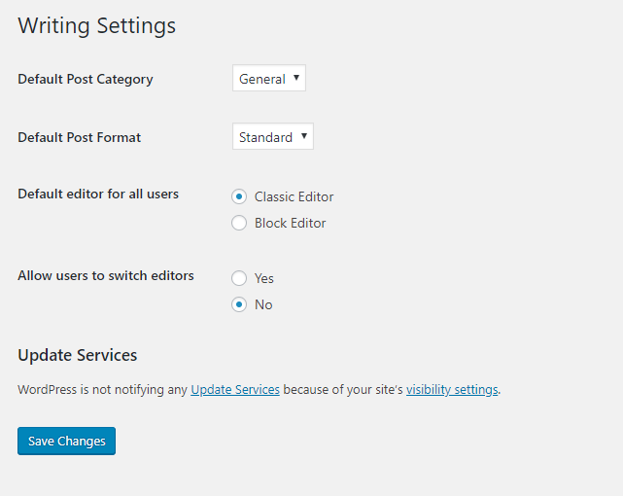Click the Default Post Category label
623x496 pixels.
pos(86,79)
